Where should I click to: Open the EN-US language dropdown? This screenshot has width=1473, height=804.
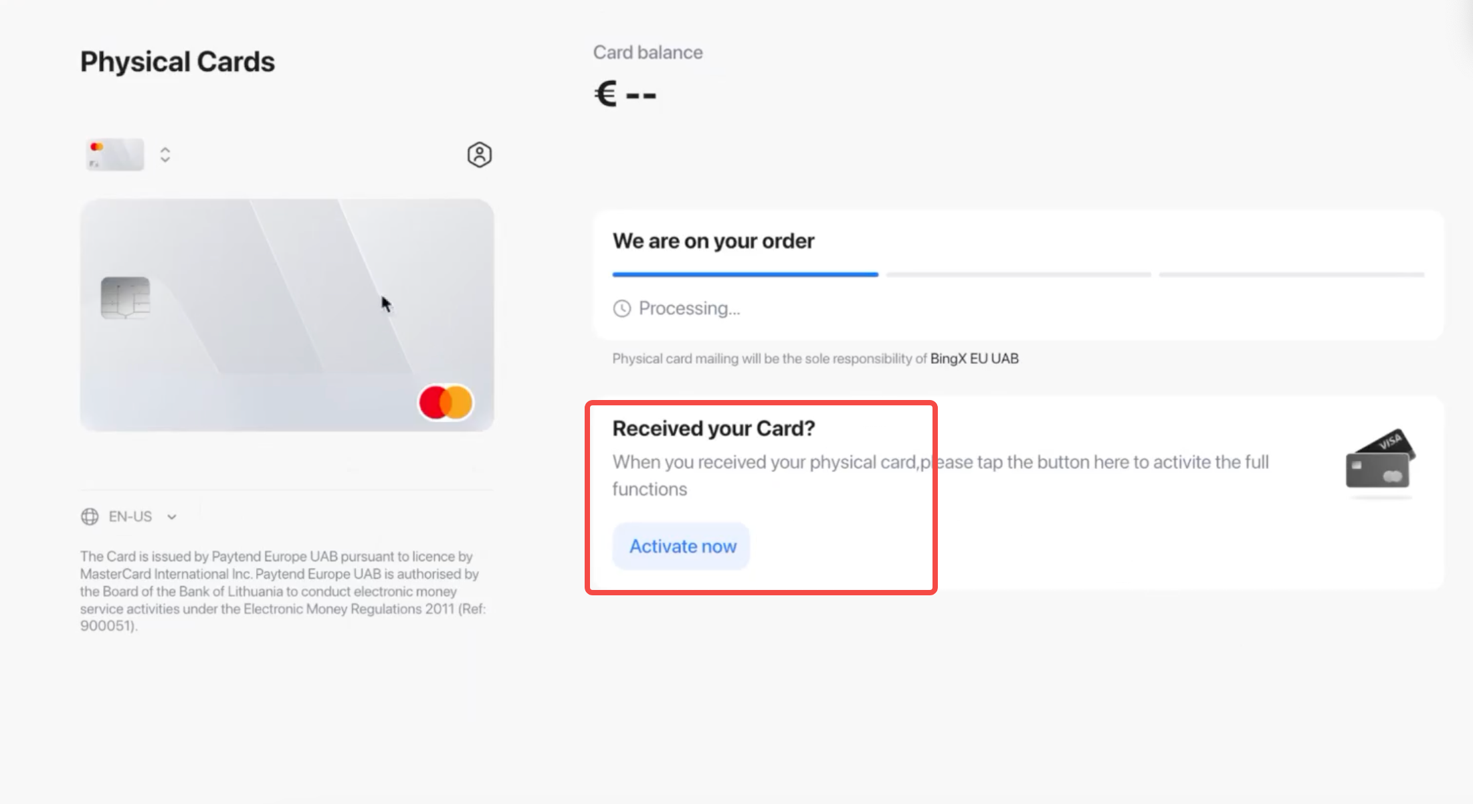[130, 516]
